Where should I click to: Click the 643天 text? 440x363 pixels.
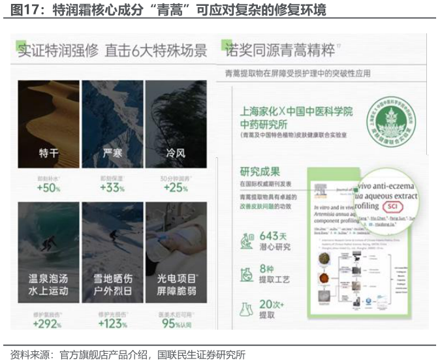273,236
